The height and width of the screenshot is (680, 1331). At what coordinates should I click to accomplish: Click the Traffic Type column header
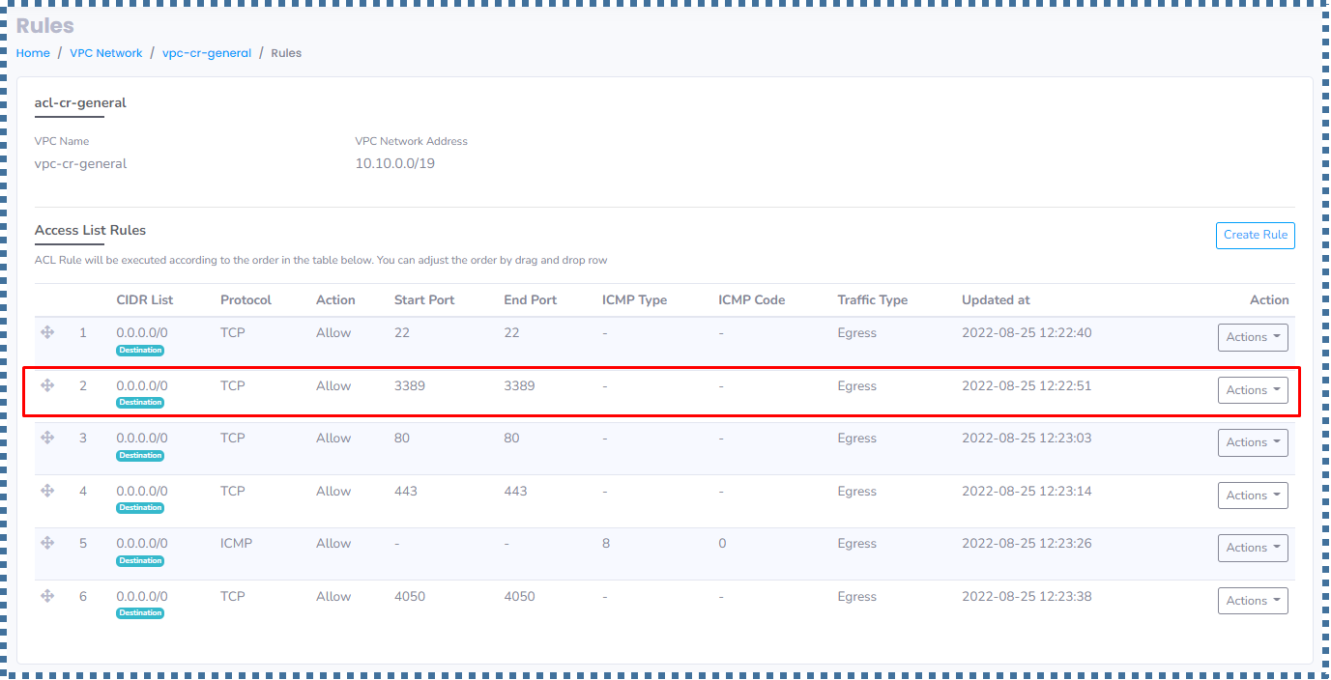pyautogui.click(x=873, y=300)
